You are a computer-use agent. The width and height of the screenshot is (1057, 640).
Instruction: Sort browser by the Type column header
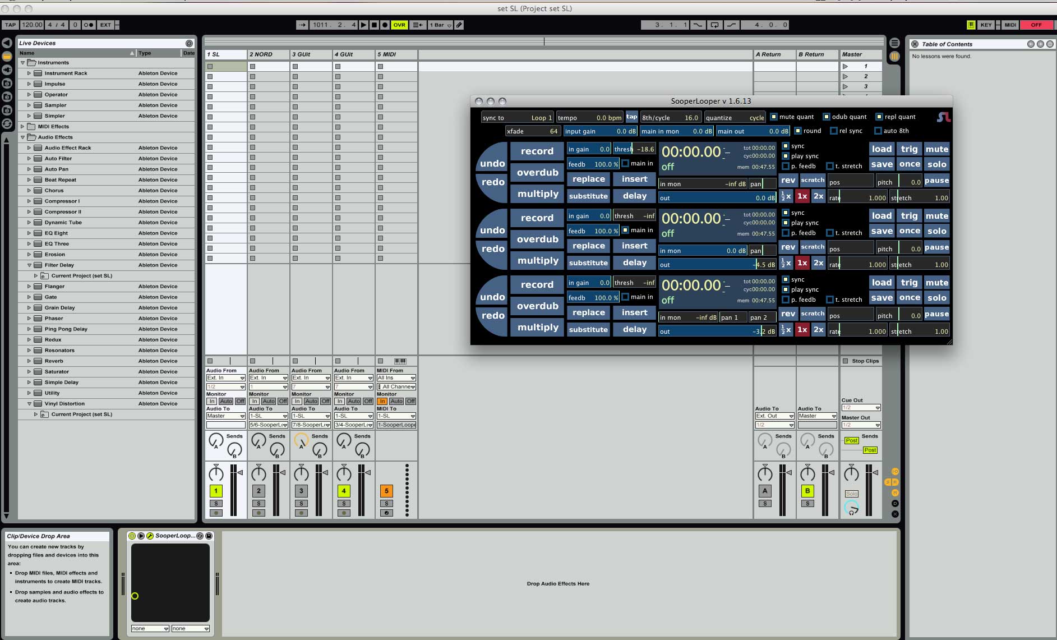159,53
